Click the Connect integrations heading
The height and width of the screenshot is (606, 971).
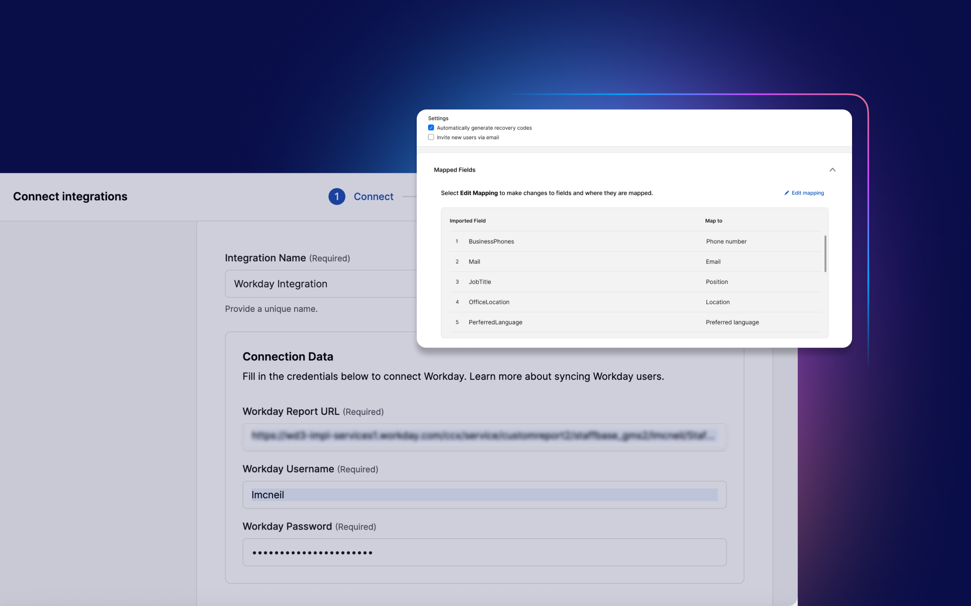pyautogui.click(x=70, y=196)
